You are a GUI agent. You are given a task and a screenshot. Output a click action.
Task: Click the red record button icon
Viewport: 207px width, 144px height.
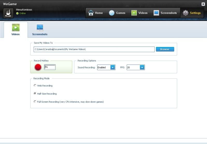pyautogui.click(x=38, y=67)
